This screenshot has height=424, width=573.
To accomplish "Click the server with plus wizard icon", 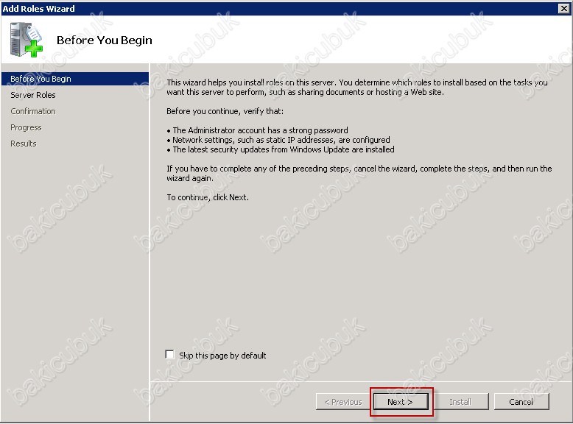I will coord(26,40).
